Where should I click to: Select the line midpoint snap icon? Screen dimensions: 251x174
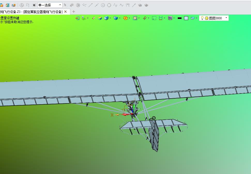click(x=96, y=5)
